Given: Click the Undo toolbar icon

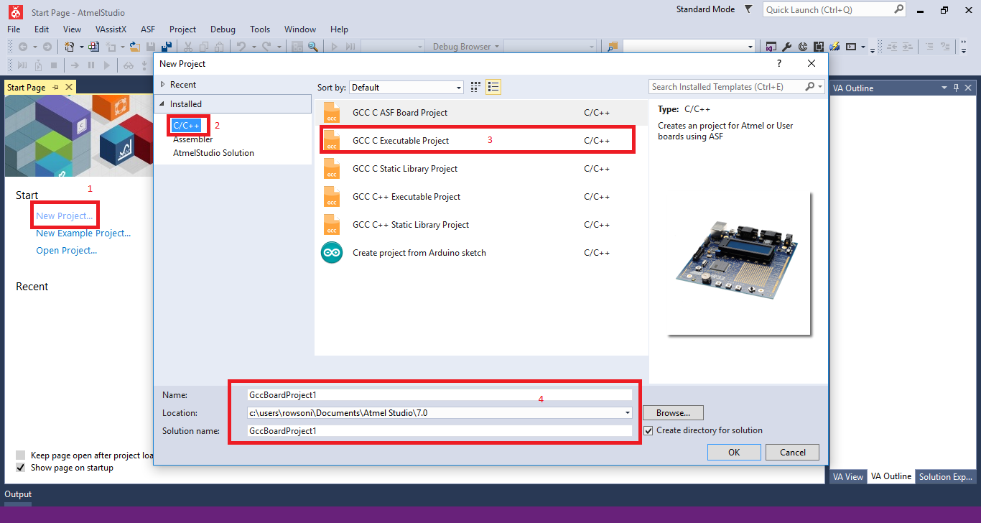Looking at the screenshot, I should [242, 46].
